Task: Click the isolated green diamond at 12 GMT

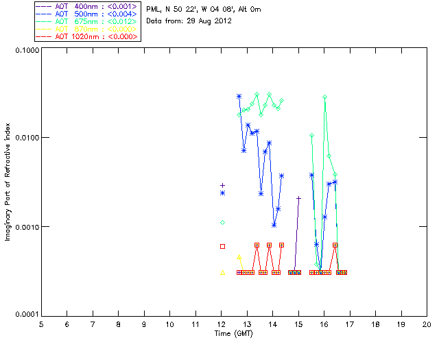Action: point(222,223)
